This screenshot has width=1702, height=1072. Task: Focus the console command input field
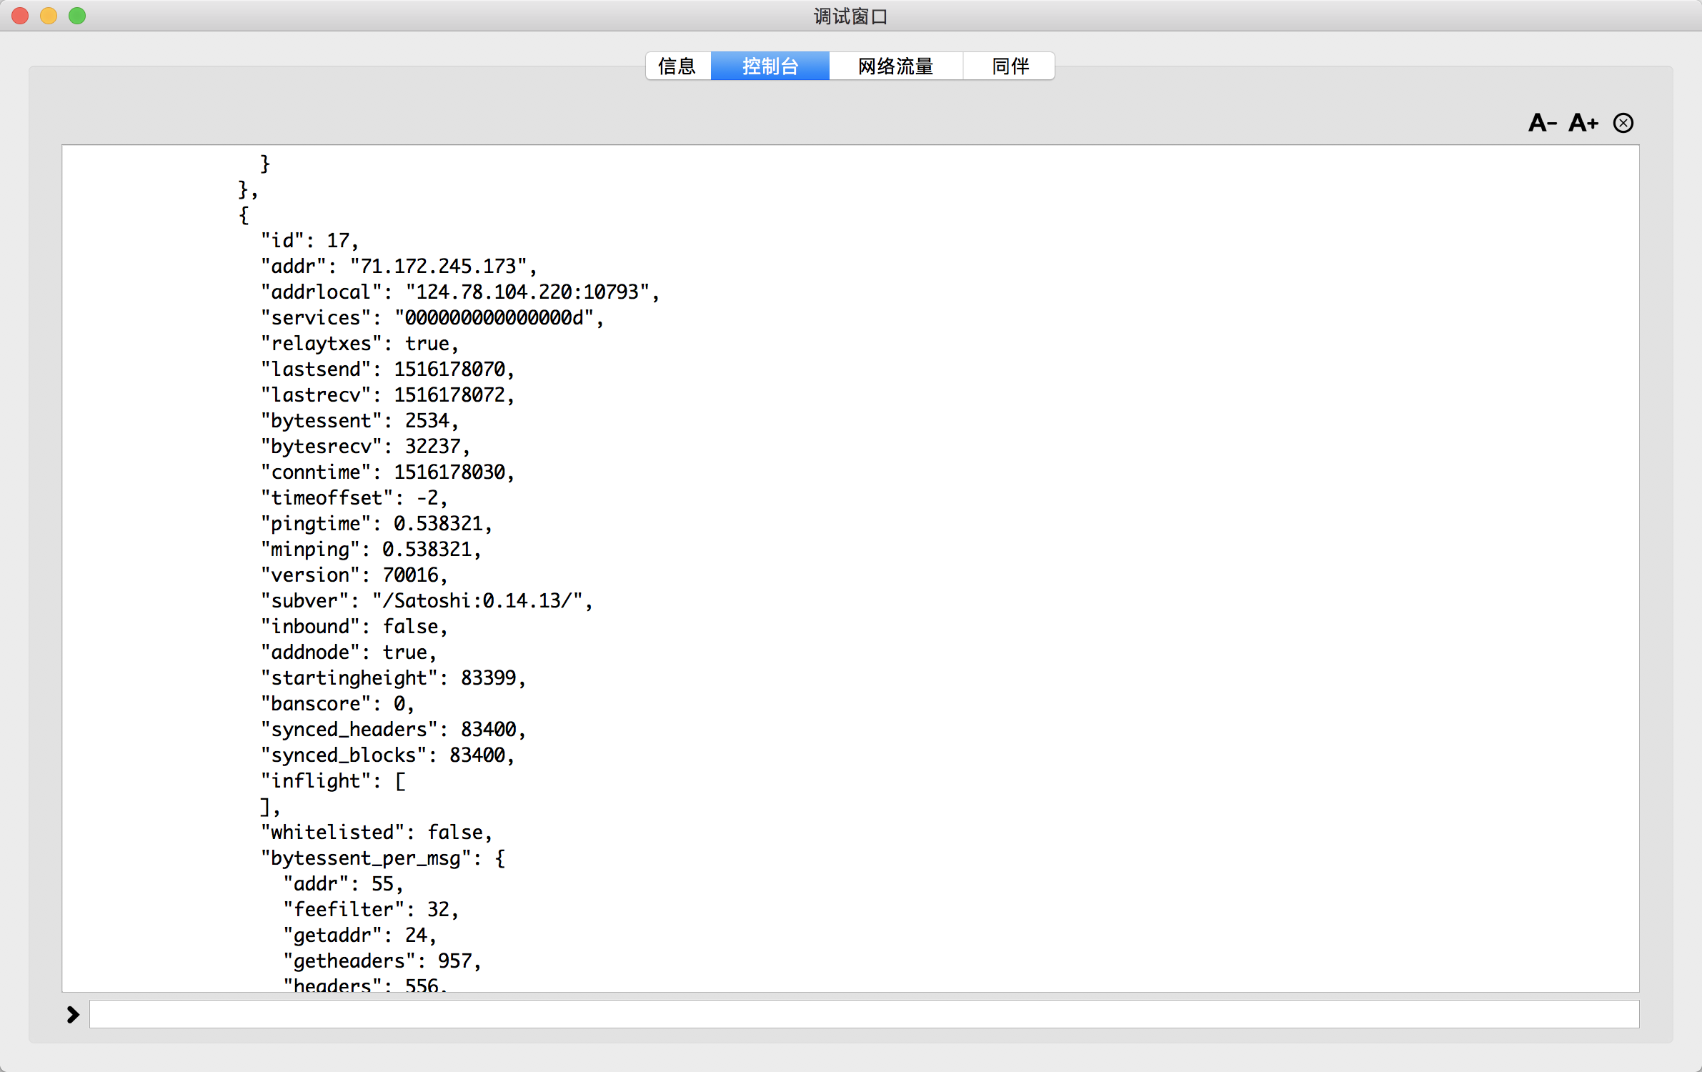point(863,1014)
